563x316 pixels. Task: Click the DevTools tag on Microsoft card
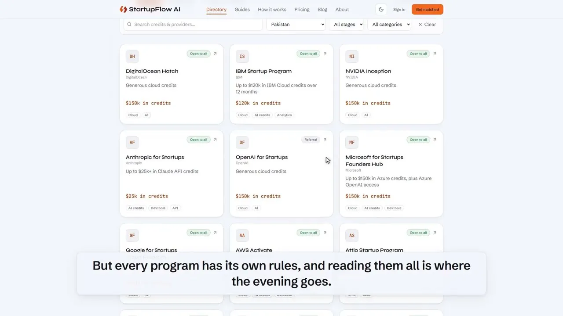coord(394,208)
